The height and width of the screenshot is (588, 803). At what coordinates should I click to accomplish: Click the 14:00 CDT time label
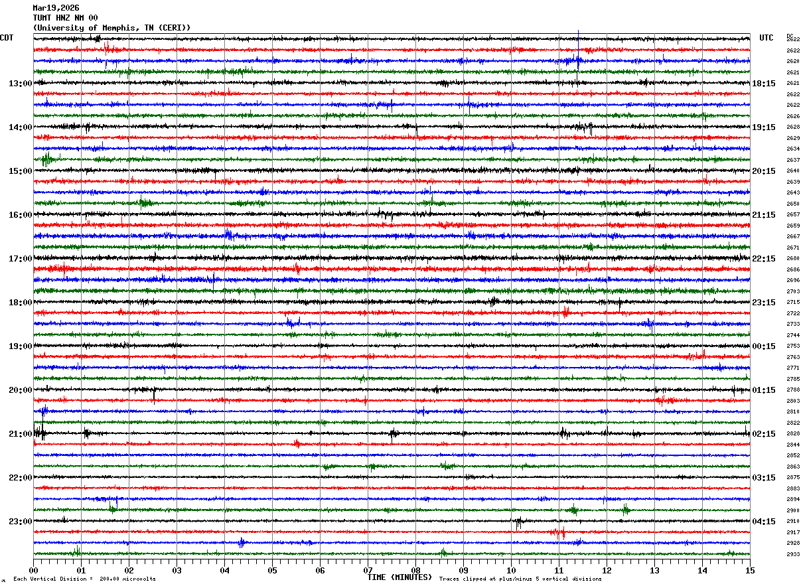[21, 127]
